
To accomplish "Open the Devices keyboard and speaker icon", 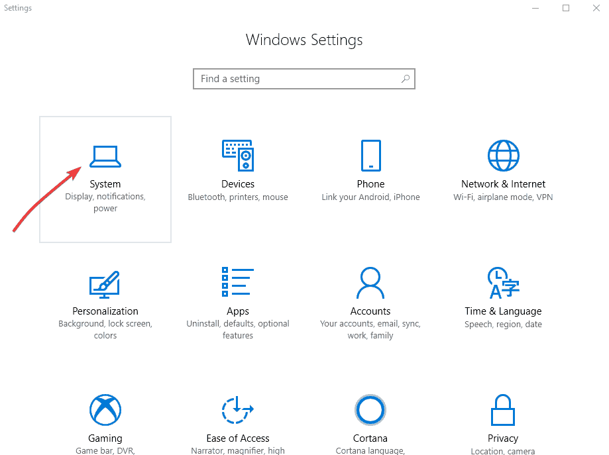I will (238, 155).
